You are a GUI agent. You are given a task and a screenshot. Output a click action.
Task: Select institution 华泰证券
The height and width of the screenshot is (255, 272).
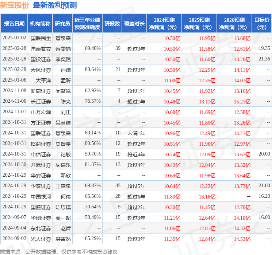pyautogui.click(x=41, y=186)
